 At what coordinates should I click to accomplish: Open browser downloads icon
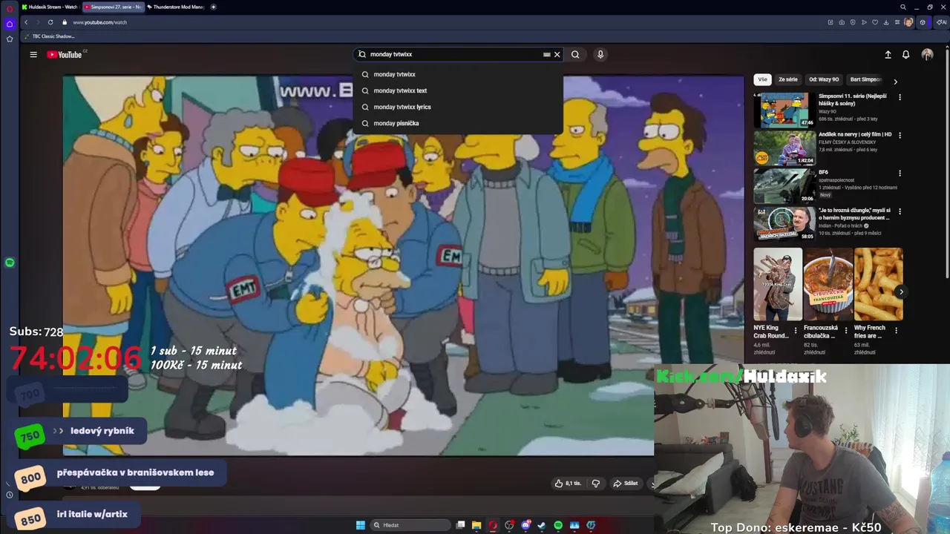click(886, 22)
